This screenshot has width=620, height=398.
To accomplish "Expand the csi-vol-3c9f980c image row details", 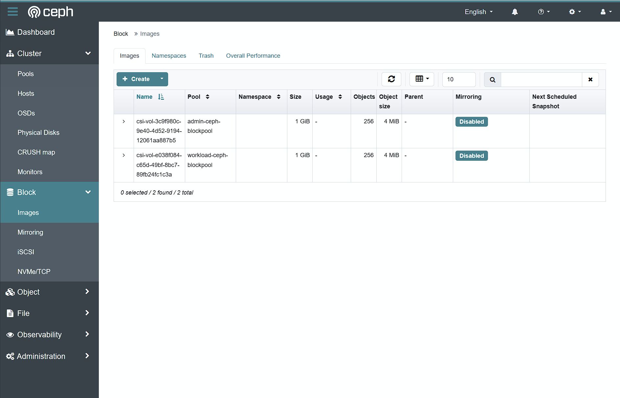I will point(124,121).
